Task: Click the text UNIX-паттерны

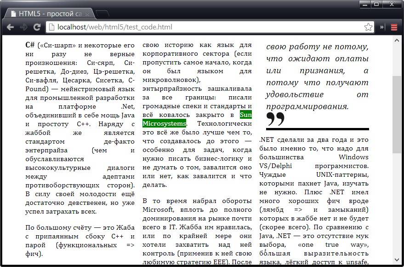Action: [x=342, y=174]
